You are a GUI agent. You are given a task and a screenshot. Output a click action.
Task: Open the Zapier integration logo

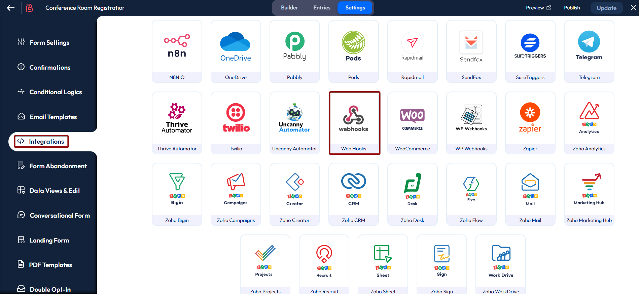click(x=530, y=118)
